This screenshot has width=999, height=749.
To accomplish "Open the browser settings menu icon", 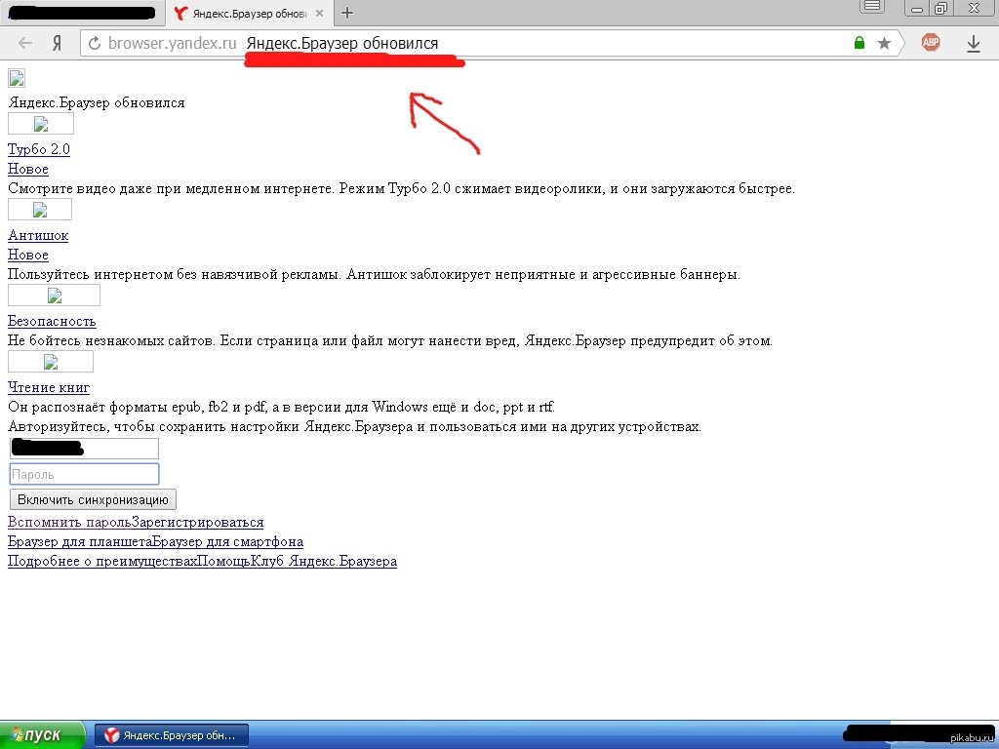I will click(872, 7).
